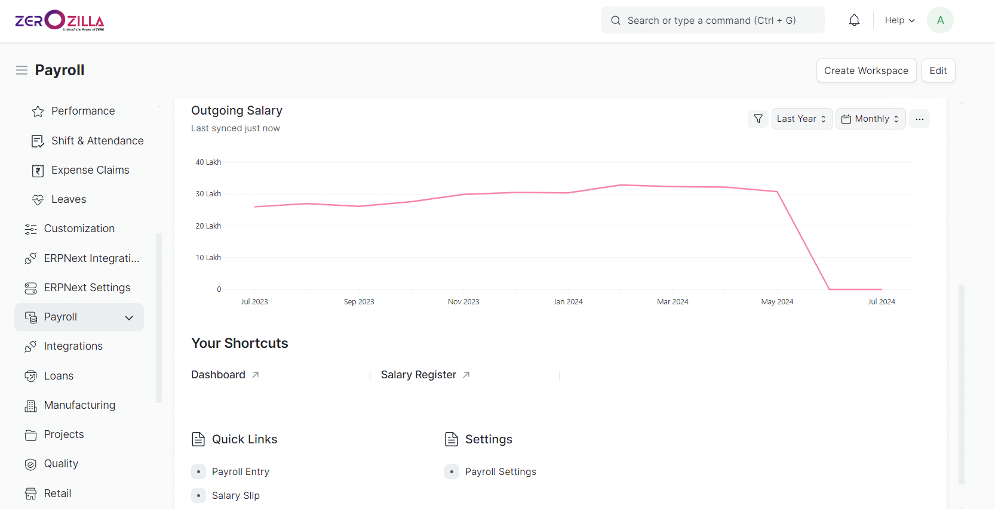Expand the Payroll sidebar chevron

(x=129, y=317)
